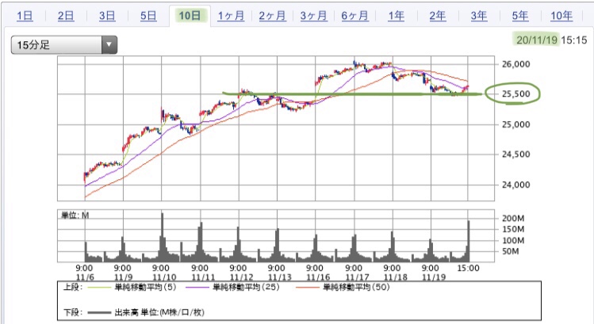Screen dimensions: 594x324
Task: Click the 下段 legend row label
Action: point(73,312)
